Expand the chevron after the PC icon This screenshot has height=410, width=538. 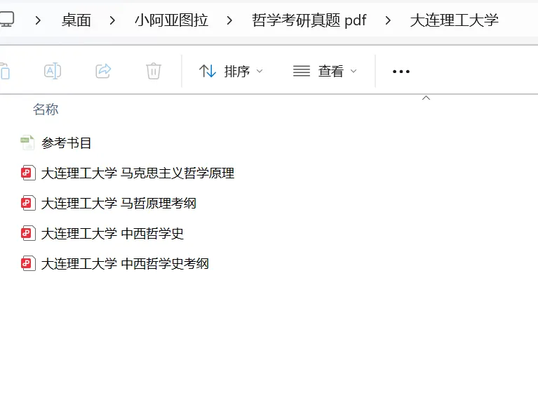[38, 20]
